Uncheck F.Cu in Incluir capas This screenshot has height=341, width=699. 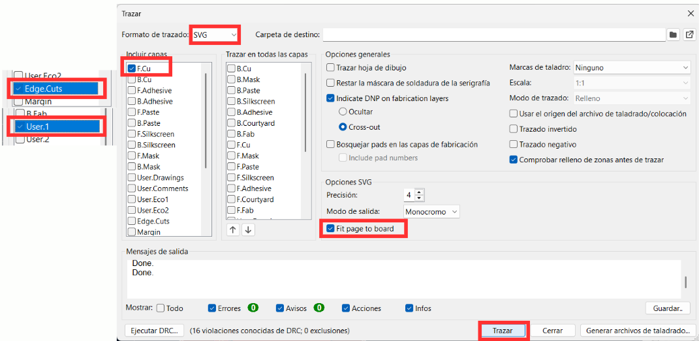pyautogui.click(x=132, y=68)
